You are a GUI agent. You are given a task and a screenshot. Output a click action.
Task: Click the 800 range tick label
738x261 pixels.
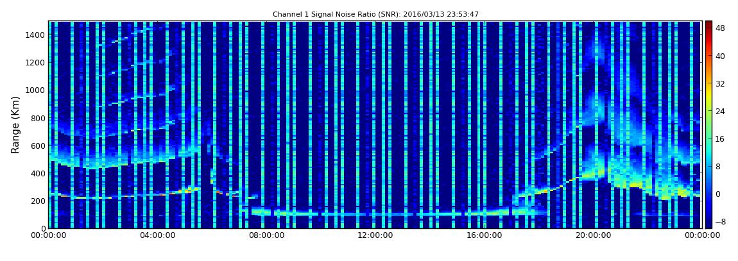(x=38, y=118)
